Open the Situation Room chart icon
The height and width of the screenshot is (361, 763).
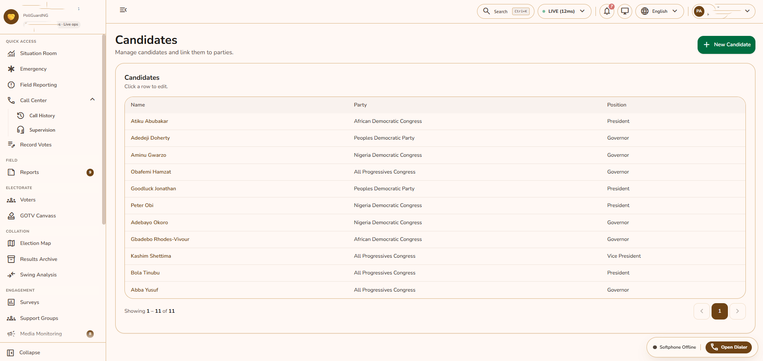[11, 53]
